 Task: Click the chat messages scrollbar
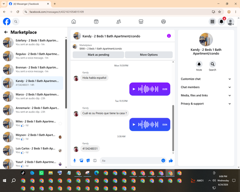173,128
